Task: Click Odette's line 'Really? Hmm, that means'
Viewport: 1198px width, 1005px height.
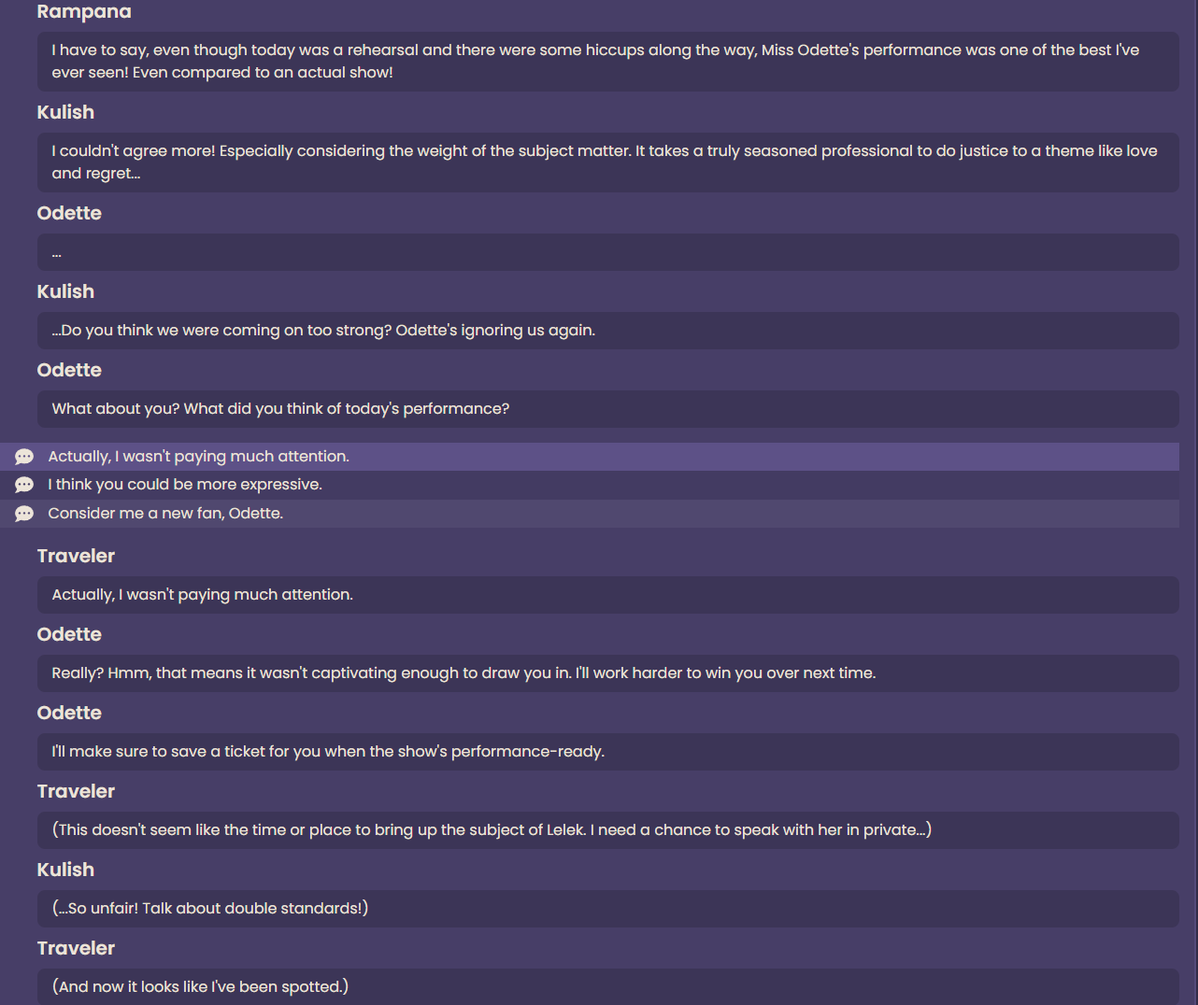Action: [608, 673]
